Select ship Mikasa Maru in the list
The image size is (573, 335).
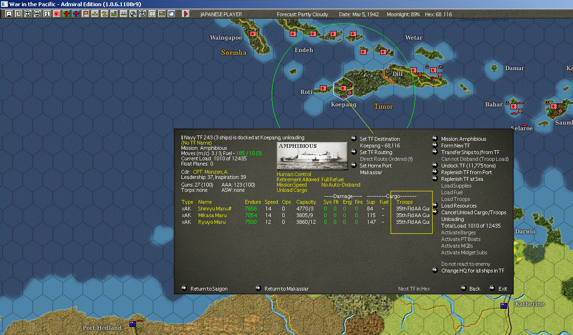click(x=212, y=215)
